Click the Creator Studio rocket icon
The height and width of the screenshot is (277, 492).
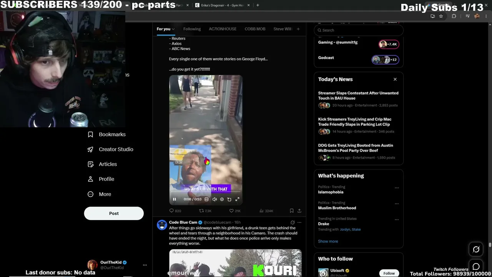point(91,149)
